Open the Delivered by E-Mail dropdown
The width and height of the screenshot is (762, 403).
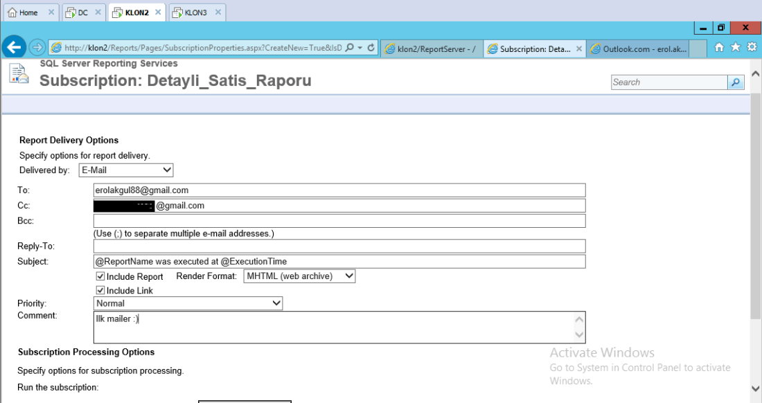(x=125, y=170)
